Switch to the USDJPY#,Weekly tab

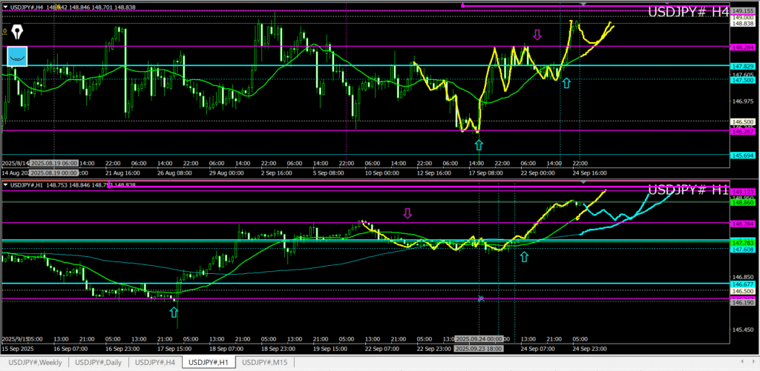tap(36, 362)
